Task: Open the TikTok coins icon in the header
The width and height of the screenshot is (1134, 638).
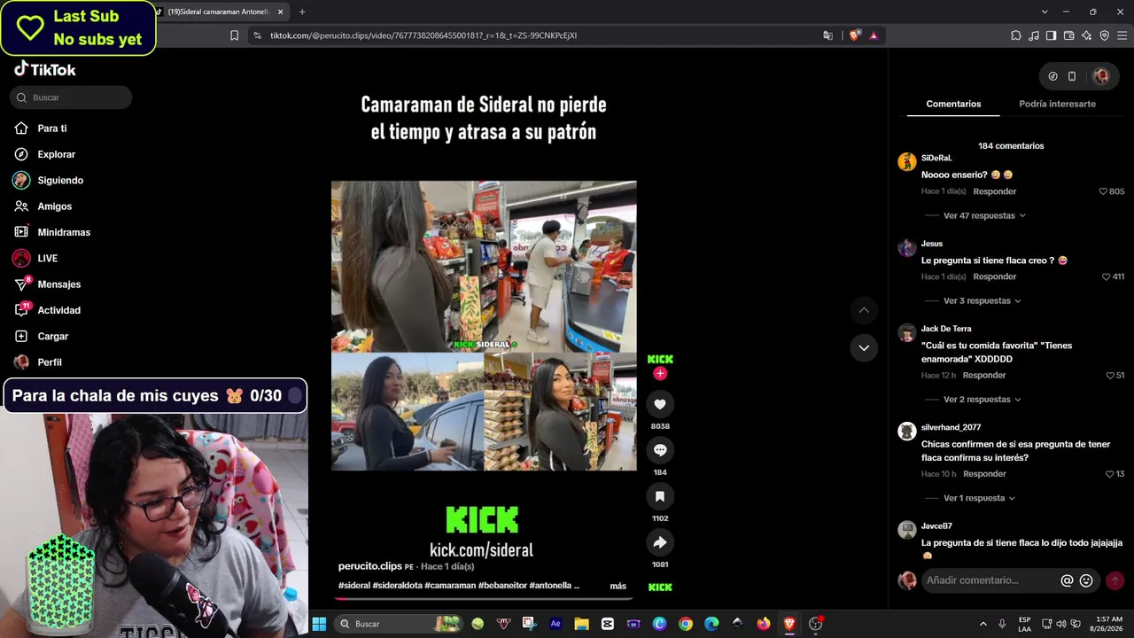Action: [x=1052, y=76]
